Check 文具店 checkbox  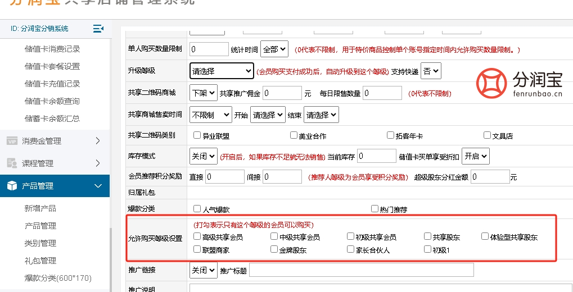pyautogui.click(x=487, y=135)
